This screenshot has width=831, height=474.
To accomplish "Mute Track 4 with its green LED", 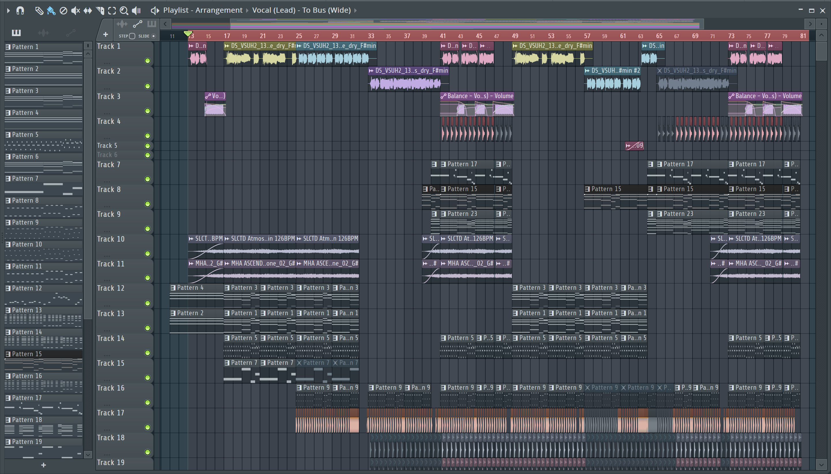I will pyautogui.click(x=147, y=136).
